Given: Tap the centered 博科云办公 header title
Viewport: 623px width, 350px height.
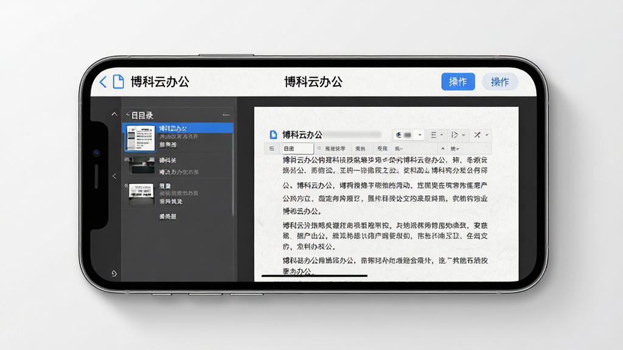Looking at the screenshot, I should pos(313,82).
